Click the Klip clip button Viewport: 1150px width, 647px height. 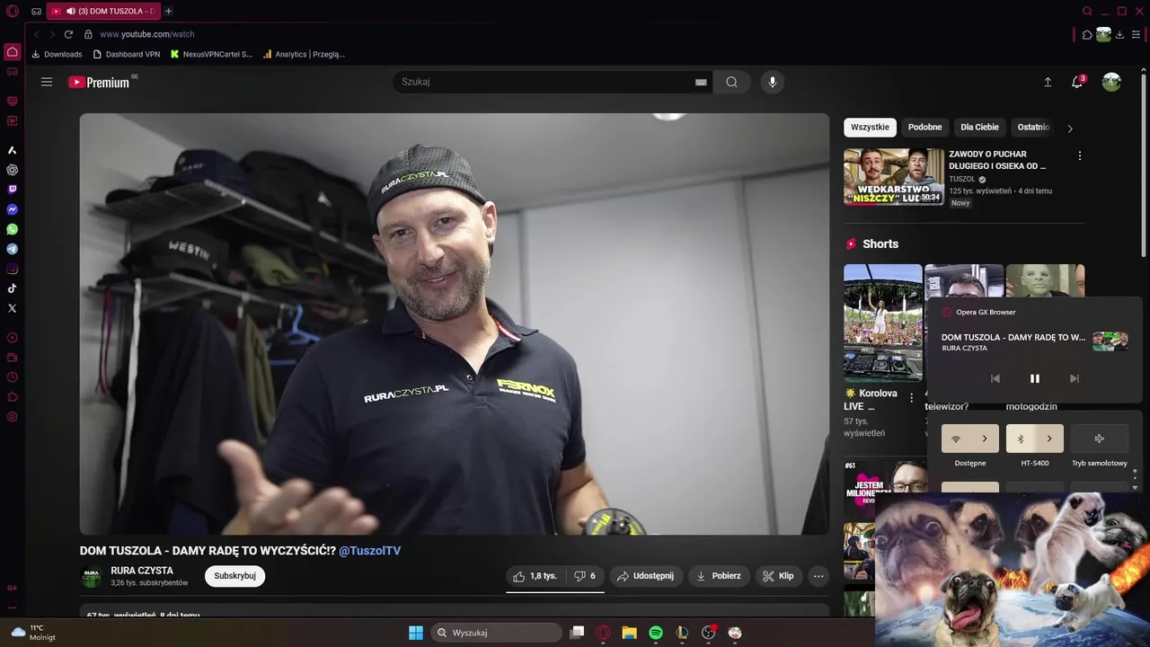778,576
